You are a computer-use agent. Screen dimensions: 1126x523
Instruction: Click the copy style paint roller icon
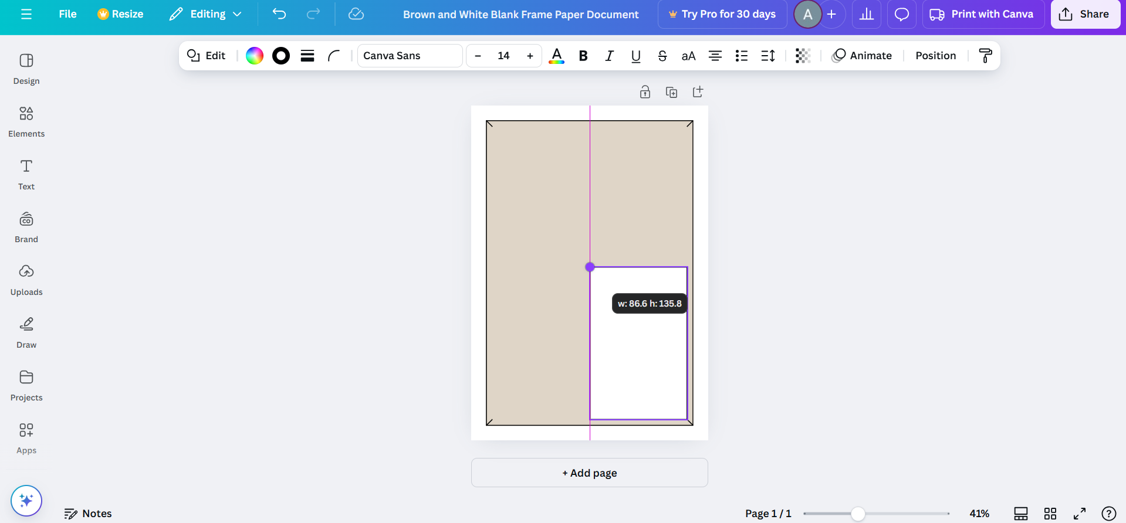pyautogui.click(x=985, y=56)
